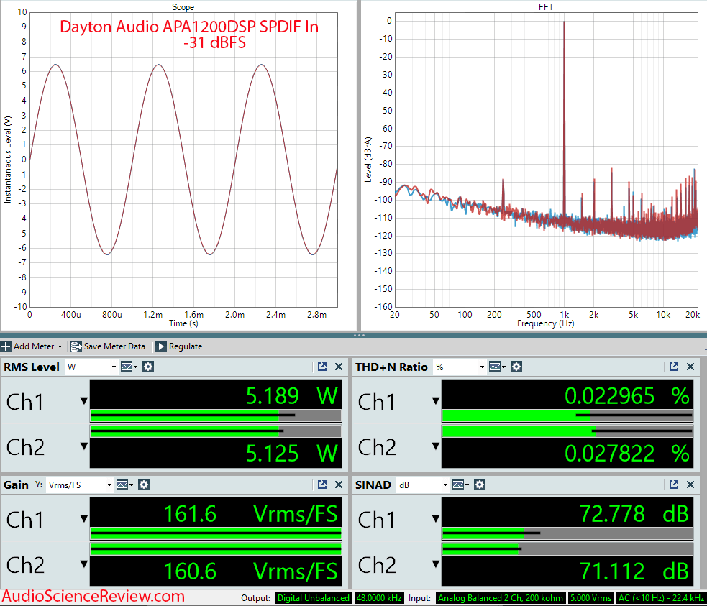Click the THD+N Ch1 0.022965 % reading
The image size is (707, 606).
627,396
